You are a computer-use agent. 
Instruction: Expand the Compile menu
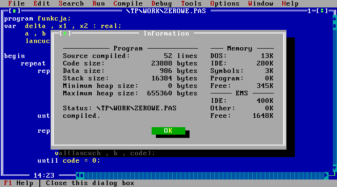click(128, 3)
